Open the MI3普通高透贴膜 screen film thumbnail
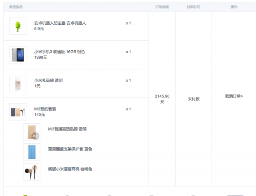Viewport: 256px width, 196px height. click(32, 132)
